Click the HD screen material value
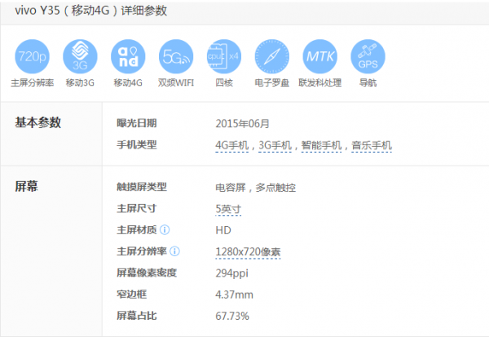Screen dimensions: 489x337 pos(223,230)
